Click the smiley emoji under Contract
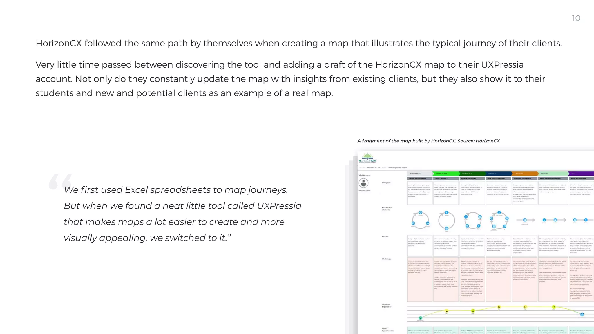 [473, 311]
